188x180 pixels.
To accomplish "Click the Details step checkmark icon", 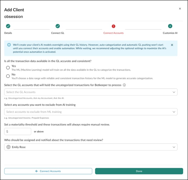I will click(8, 26).
